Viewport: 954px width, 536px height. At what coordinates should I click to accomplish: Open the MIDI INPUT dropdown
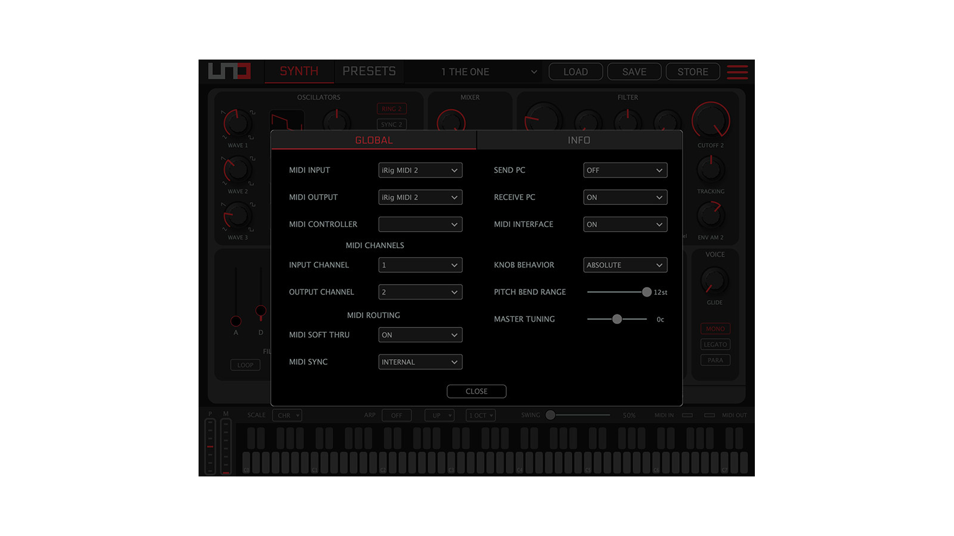click(x=420, y=170)
